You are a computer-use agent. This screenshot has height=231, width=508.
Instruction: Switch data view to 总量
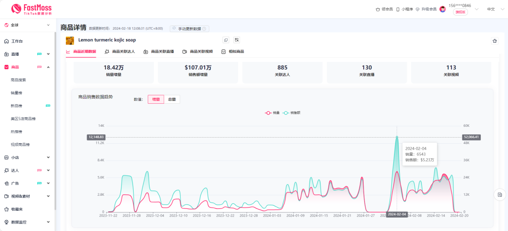point(172,99)
